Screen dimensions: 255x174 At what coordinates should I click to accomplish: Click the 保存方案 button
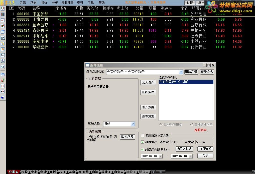click(x=148, y=117)
